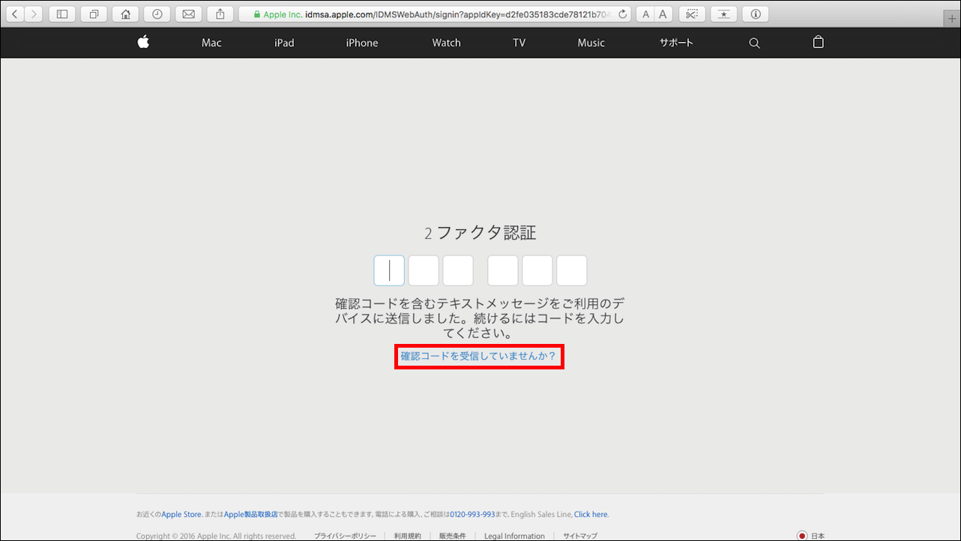Open the iPhone section from the nav bar
961x541 pixels.
click(x=362, y=43)
